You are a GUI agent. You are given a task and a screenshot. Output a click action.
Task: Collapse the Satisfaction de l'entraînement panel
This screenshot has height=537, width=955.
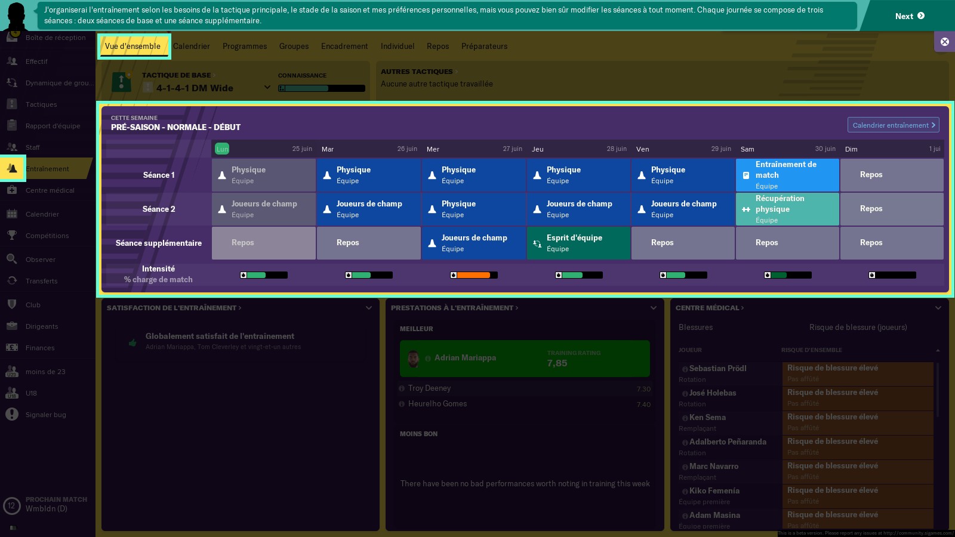(368, 308)
